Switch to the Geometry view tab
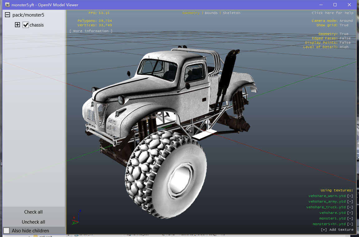The image size is (359, 237). click(191, 13)
